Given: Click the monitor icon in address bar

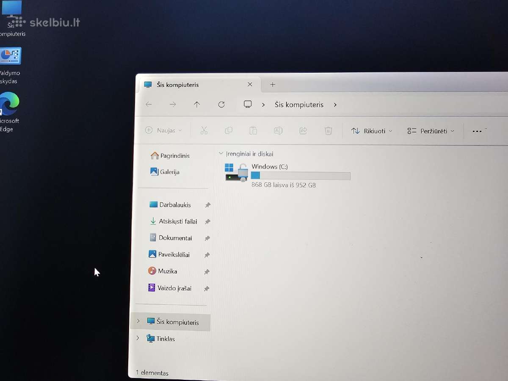Looking at the screenshot, I should 248,105.
